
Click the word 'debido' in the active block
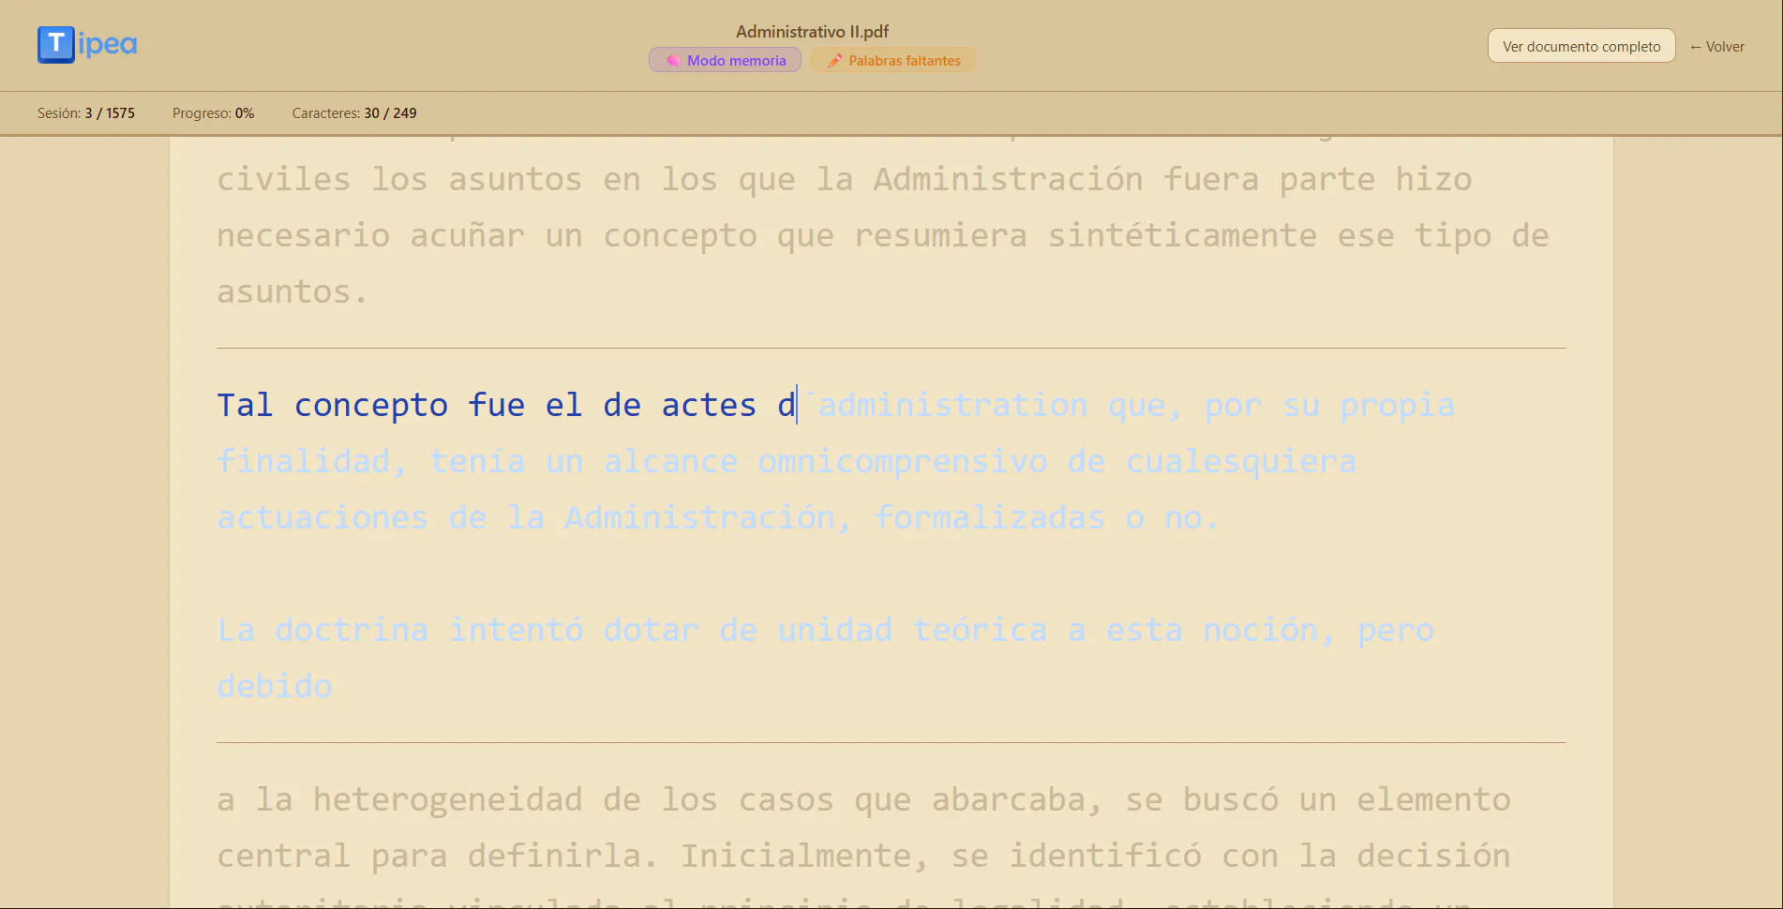tap(275, 686)
